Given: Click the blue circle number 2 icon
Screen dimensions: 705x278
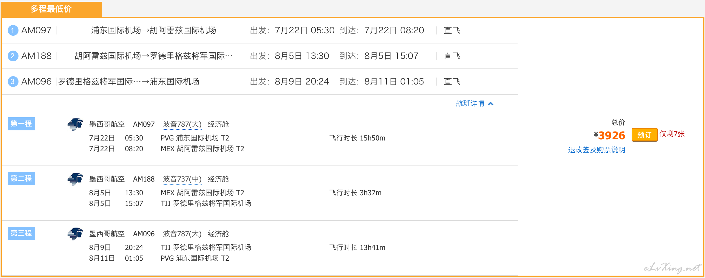Looking at the screenshot, I should pos(13,56).
